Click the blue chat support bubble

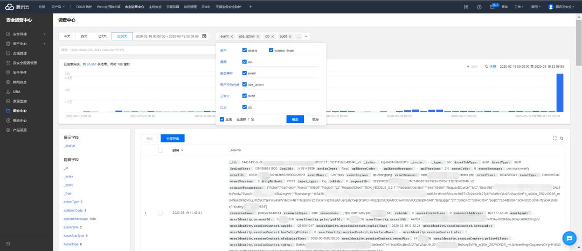pos(567,238)
